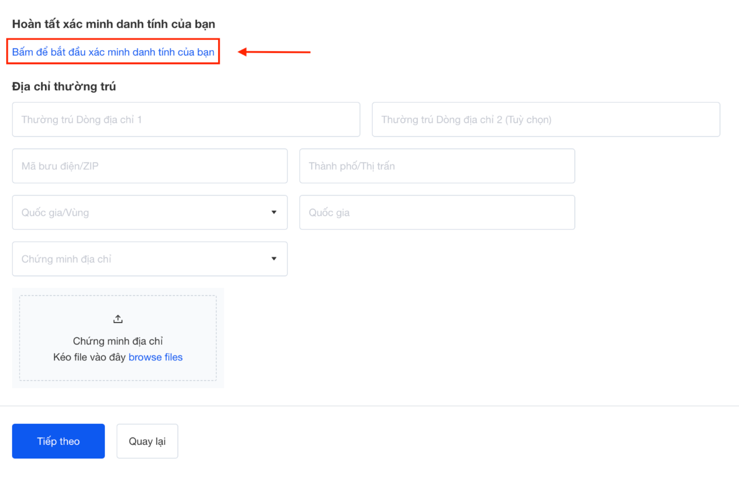This screenshot has width=739, height=477.
Task: Click the Hoàn tất xác minh danh tính heading
Action: click(x=113, y=24)
